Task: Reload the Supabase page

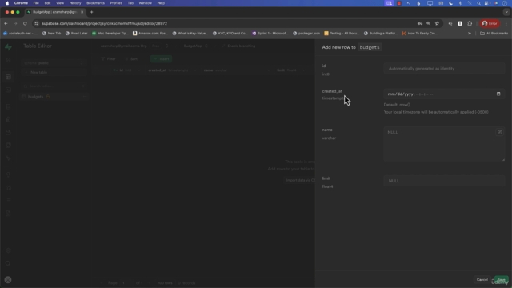Action: pyautogui.click(x=25, y=23)
